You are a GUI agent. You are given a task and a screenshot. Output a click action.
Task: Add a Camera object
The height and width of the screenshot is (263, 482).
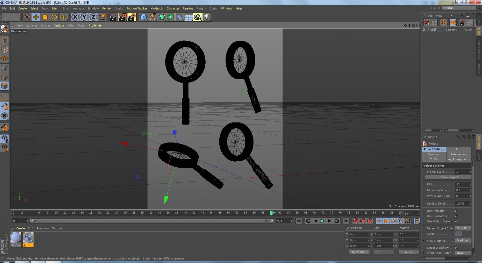point(198,17)
